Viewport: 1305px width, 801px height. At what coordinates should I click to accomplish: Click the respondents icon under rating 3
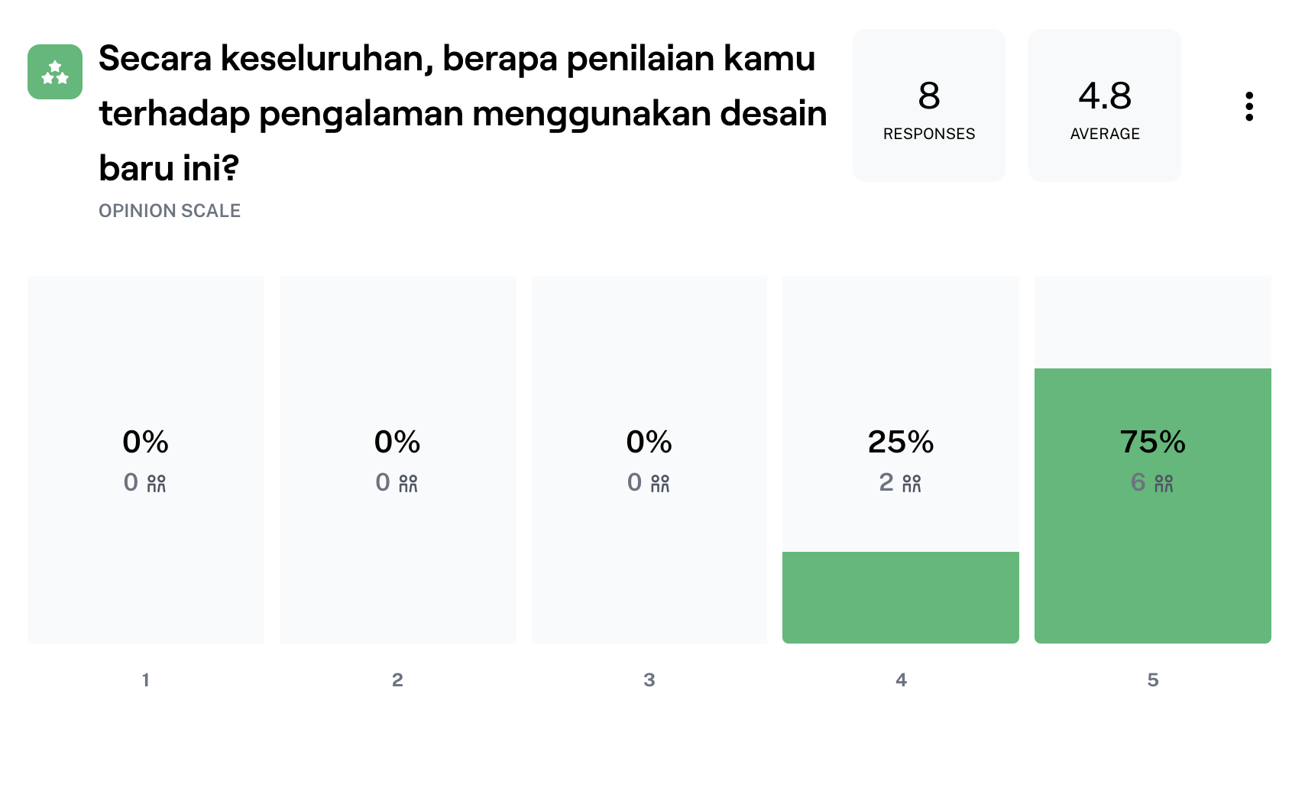click(660, 483)
